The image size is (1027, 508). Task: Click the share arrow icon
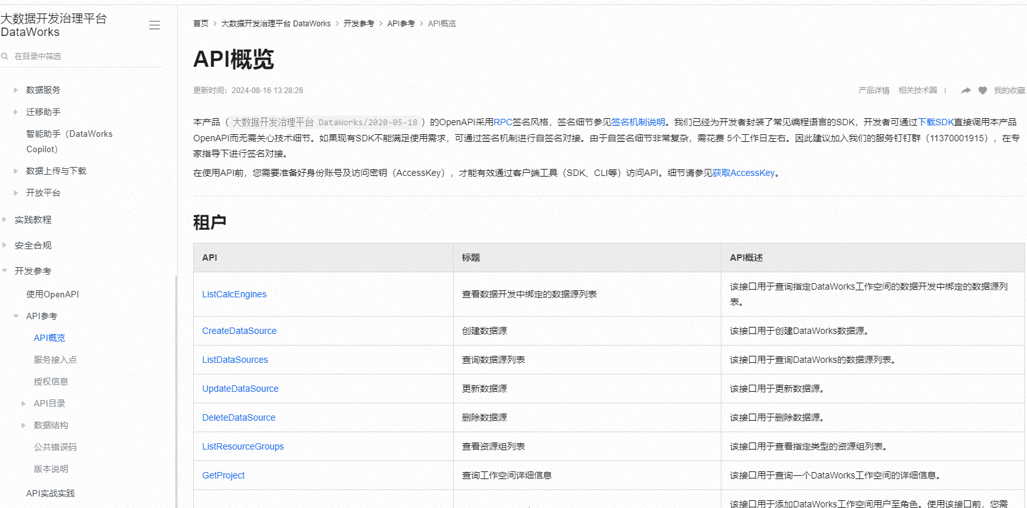(x=965, y=91)
